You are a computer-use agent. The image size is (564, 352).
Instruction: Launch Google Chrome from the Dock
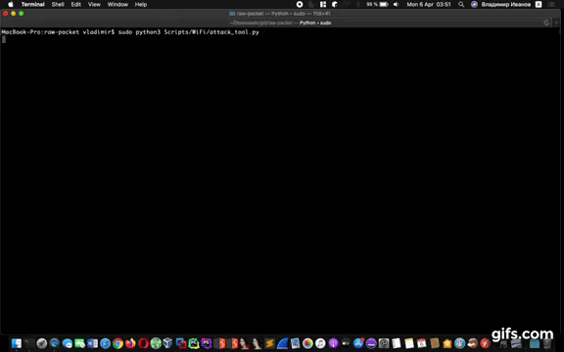[117, 343]
